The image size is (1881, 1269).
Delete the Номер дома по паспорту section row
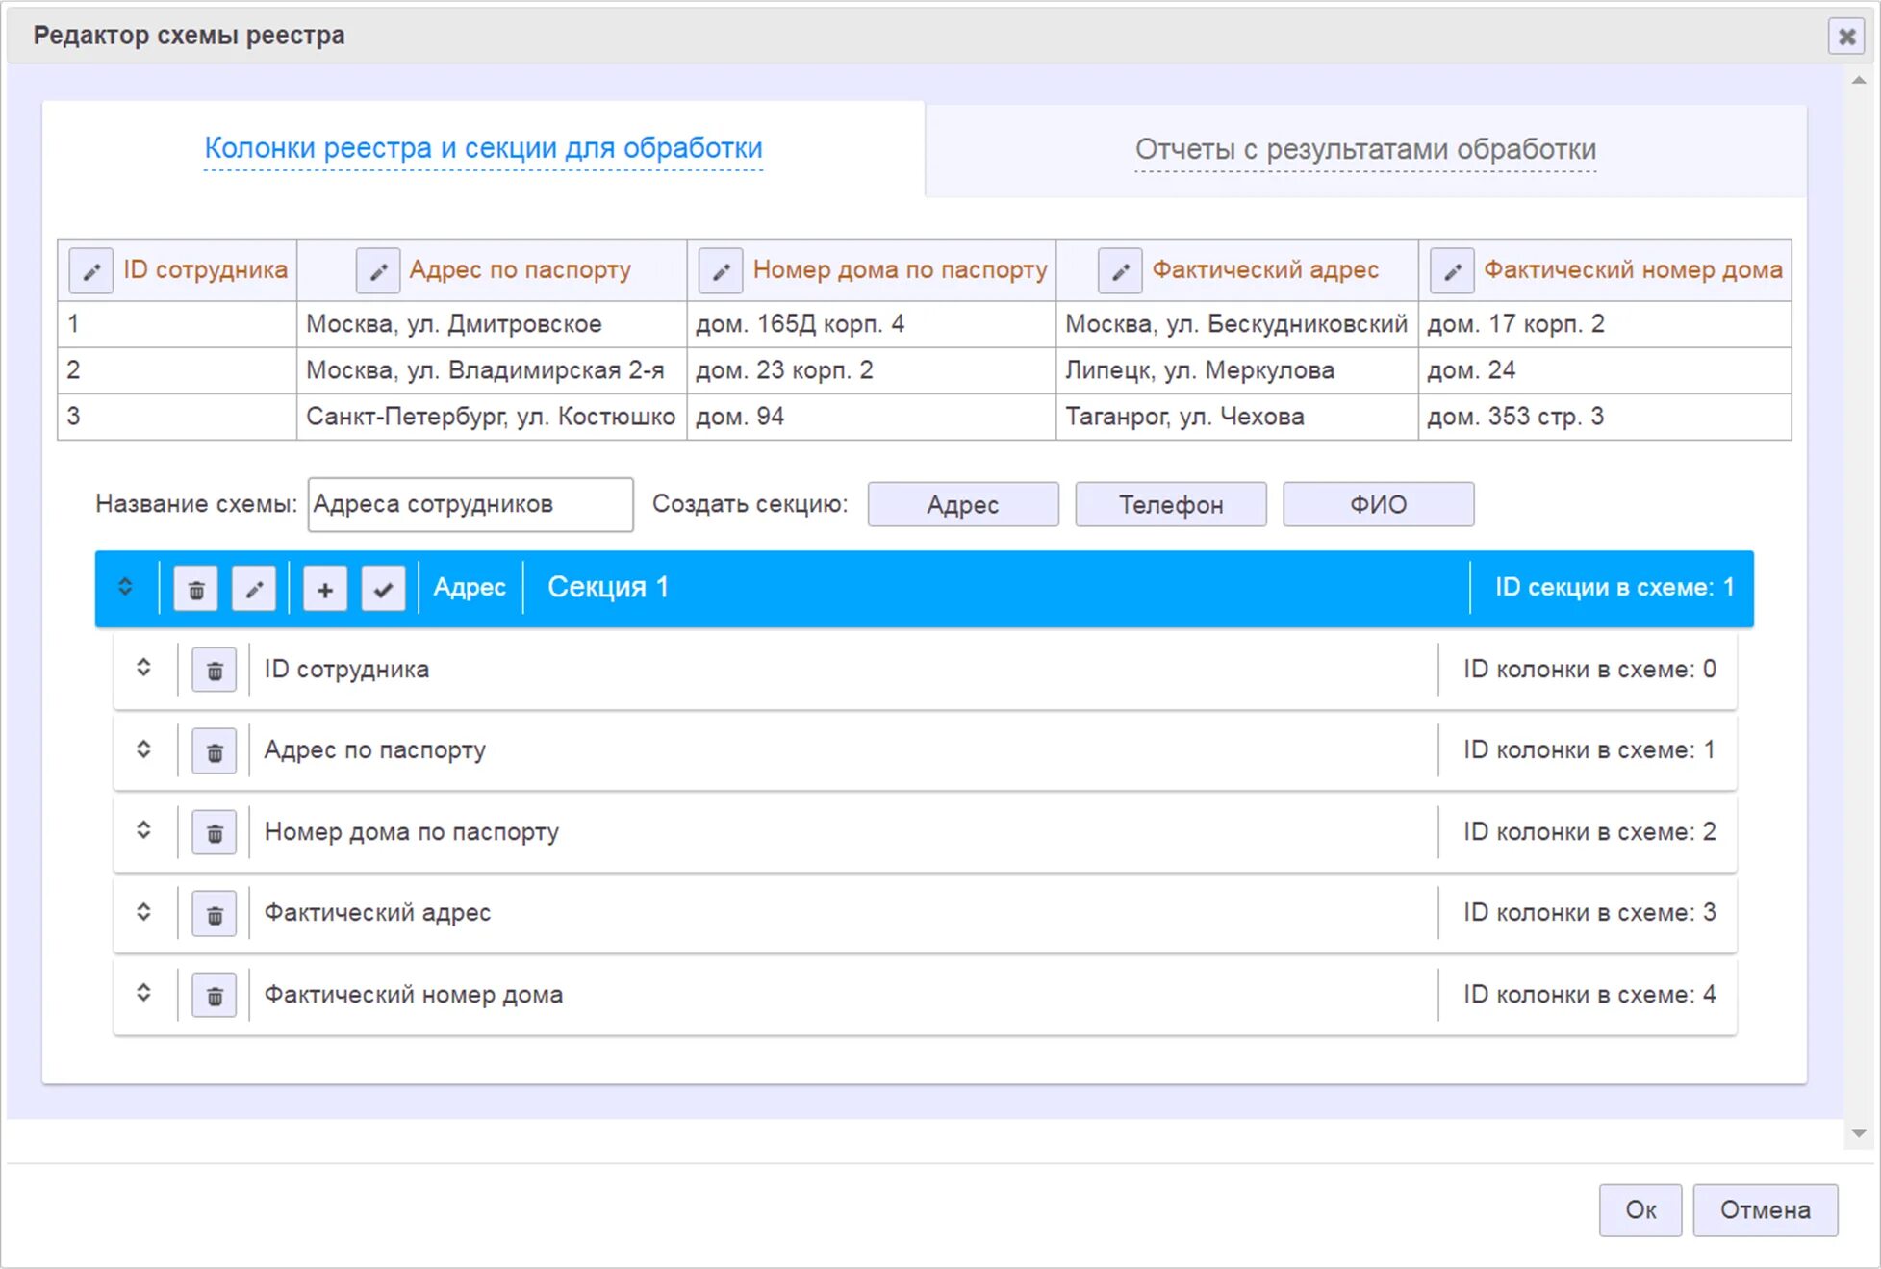point(215,833)
